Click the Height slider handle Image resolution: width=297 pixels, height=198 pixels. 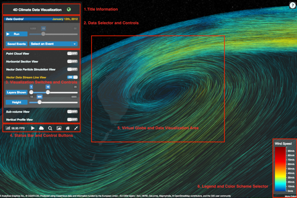click(x=40, y=102)
